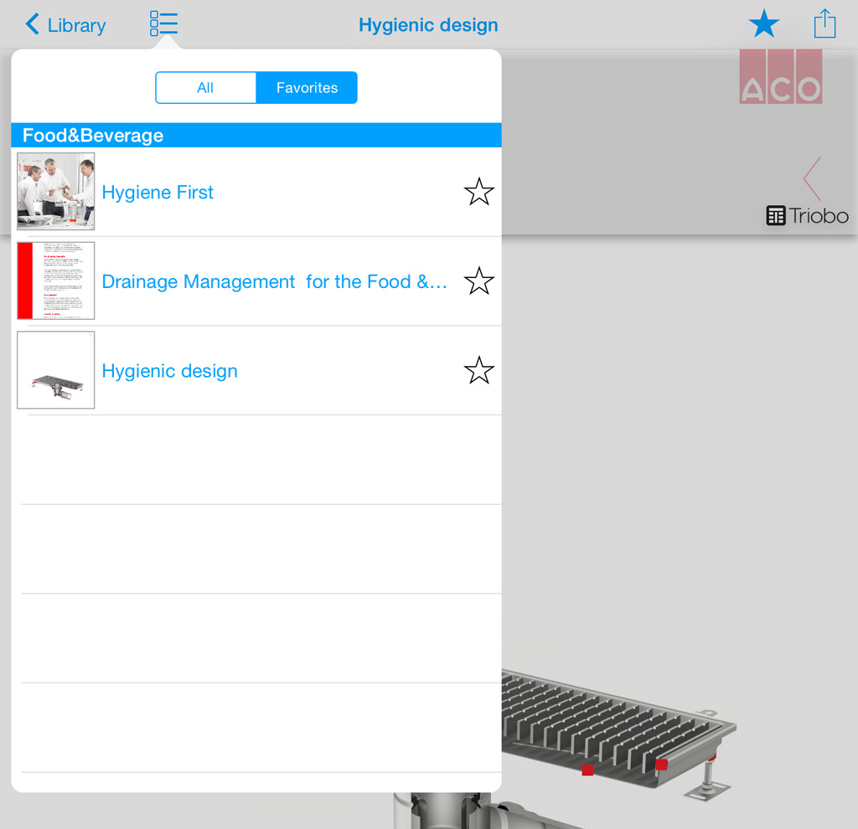Favorite the Hygiene First document
The width and height of the screenshot is (858, 829).
478,192
